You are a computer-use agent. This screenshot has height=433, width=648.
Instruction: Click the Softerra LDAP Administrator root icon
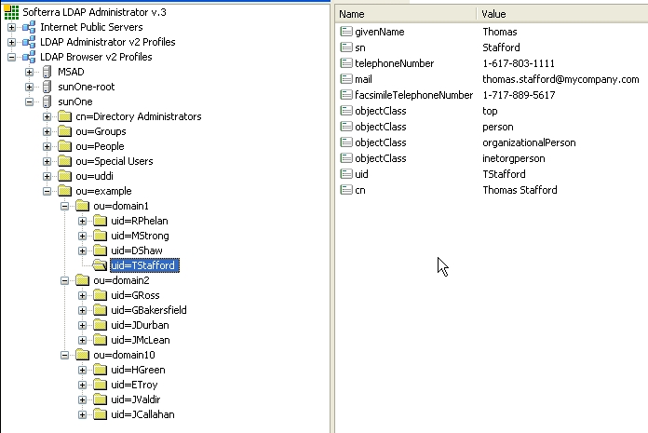pos(11,12)
